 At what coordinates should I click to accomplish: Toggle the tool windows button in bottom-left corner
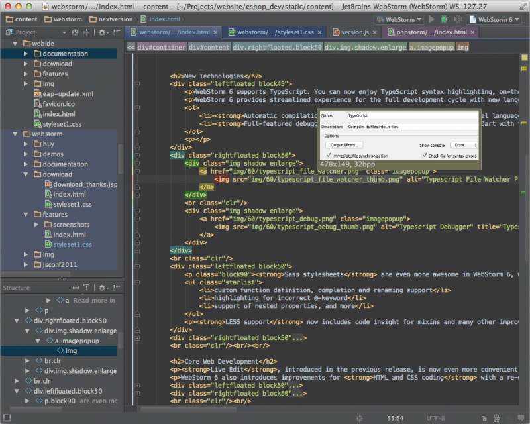(7, 417)
